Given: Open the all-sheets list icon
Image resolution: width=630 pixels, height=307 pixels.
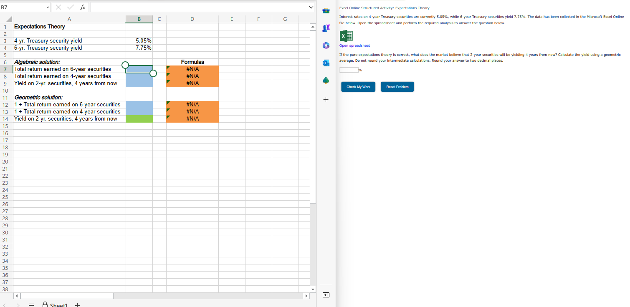Looking at the screenshot, I should 30,305.
